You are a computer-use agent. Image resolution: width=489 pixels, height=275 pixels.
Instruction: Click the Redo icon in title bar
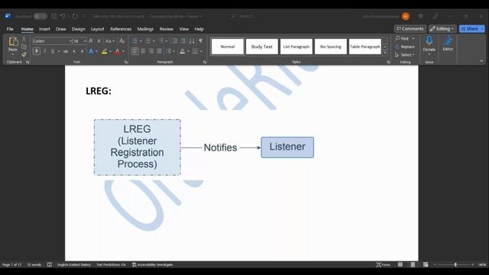[x=75, y=16]
